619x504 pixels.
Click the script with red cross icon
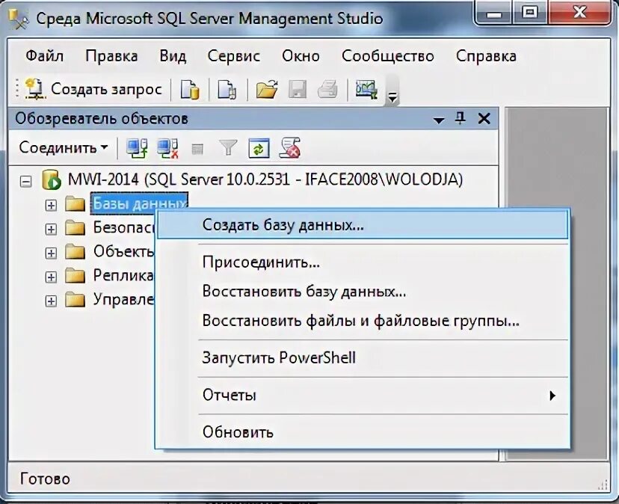(290, 149)
